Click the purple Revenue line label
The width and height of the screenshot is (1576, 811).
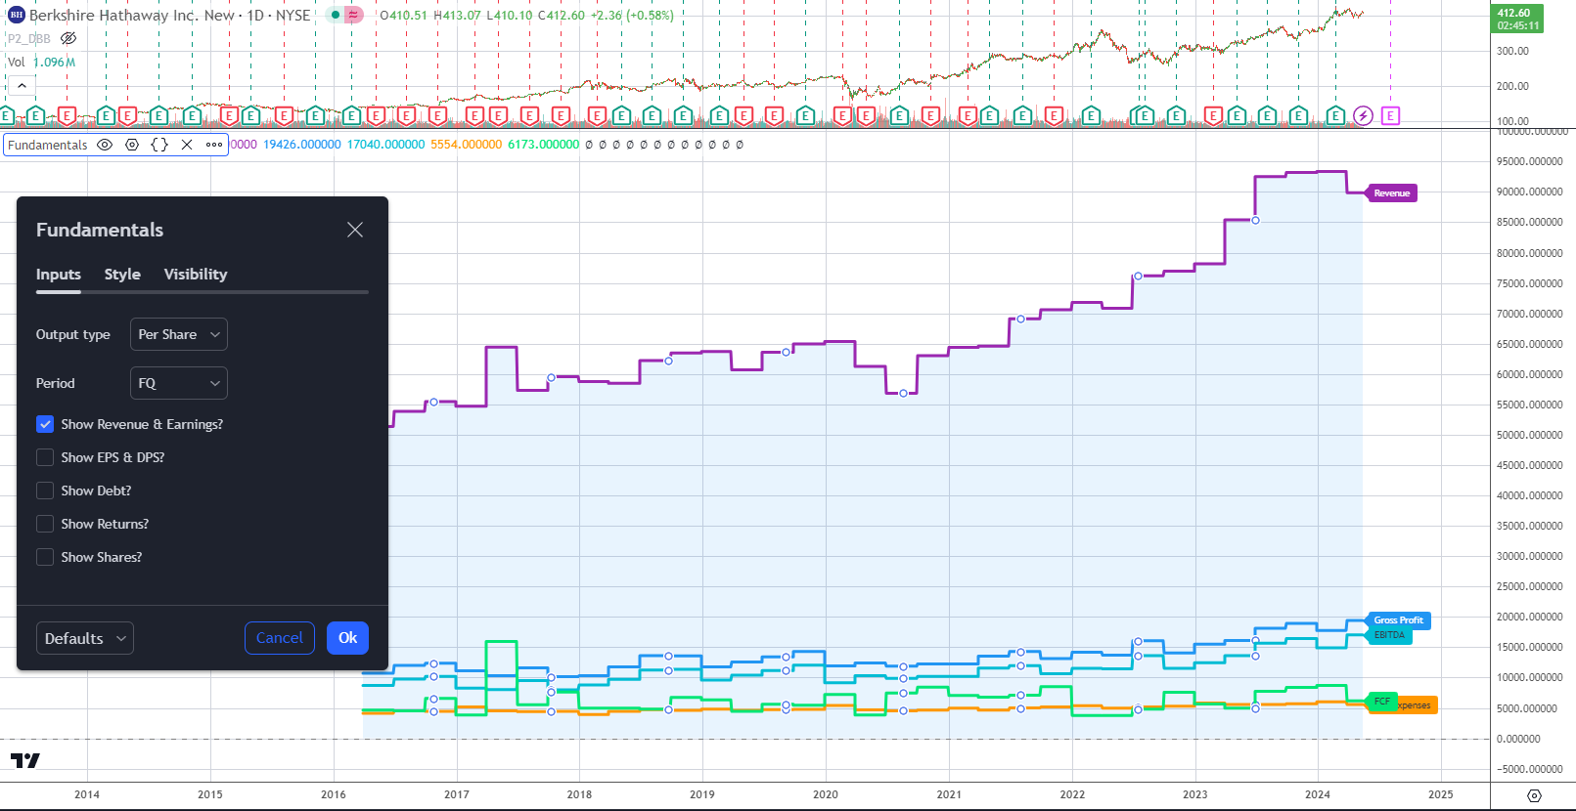[1391, 193]
